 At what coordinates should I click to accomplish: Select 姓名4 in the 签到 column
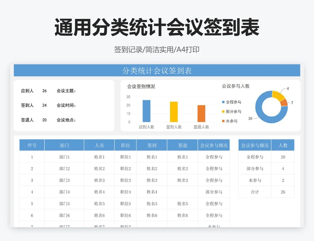click(152, 192)
